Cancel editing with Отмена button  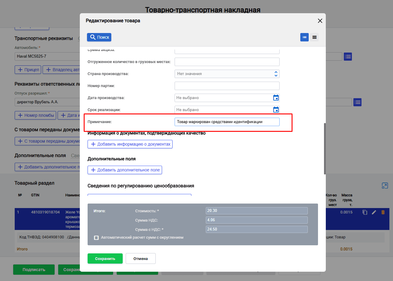[x=140, y=258]
